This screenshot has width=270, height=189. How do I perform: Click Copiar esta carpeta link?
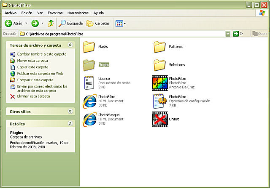32,67
